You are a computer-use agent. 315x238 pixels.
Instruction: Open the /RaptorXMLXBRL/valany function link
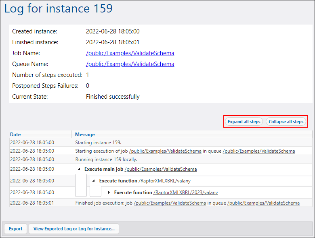165,181
